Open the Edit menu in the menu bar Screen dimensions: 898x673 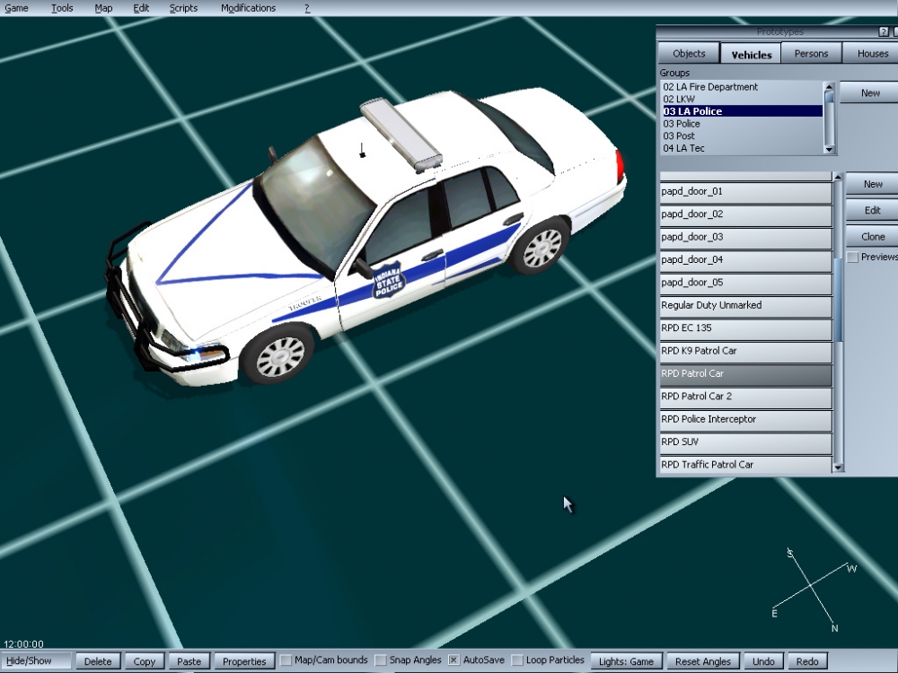tap(141, 8)
